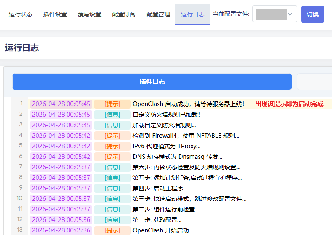Click log text 'IPv6 代理模式为 TProxy...'
The image size is (332, 235).
click(167, 146)
